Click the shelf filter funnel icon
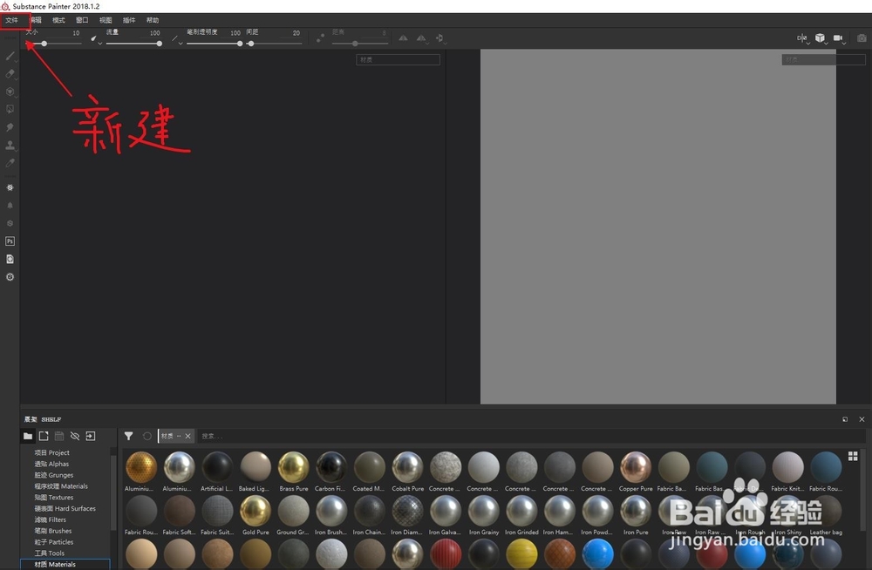 point(128,436)
